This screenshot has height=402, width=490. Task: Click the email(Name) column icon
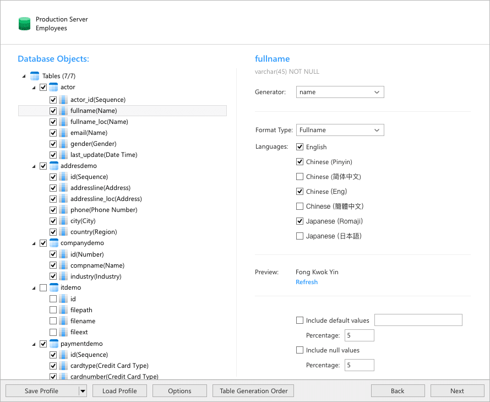pyautogui.click(x=63, y=133)
